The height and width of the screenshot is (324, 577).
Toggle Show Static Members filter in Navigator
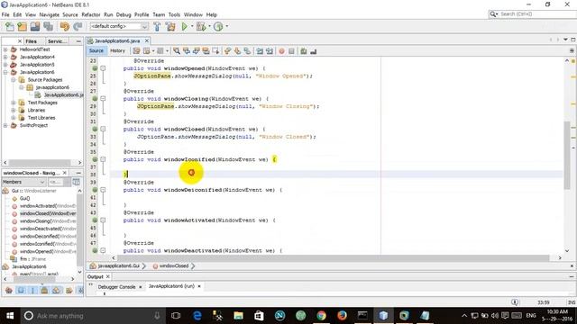click(32, 290)
